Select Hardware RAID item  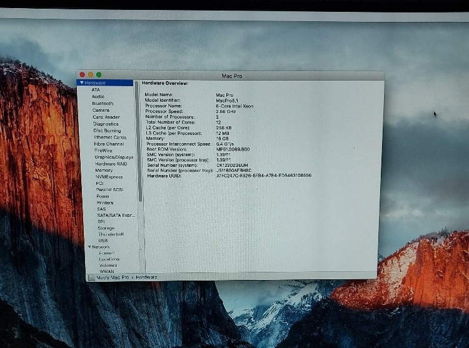coord(111,164)
